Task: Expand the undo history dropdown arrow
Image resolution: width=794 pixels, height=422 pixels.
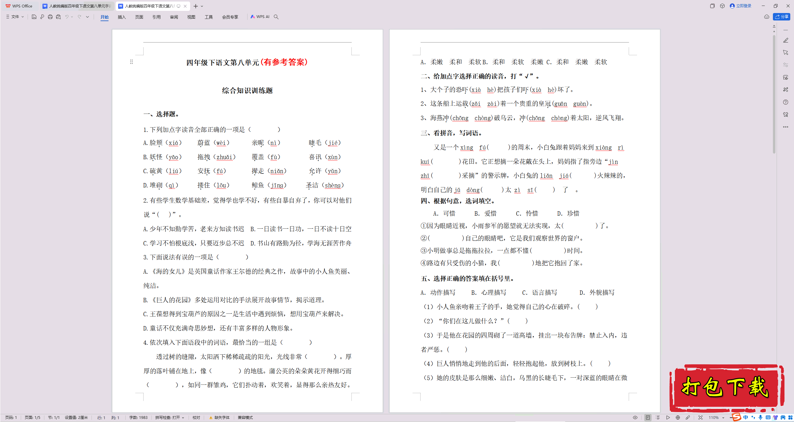Action: coord(72,17)
